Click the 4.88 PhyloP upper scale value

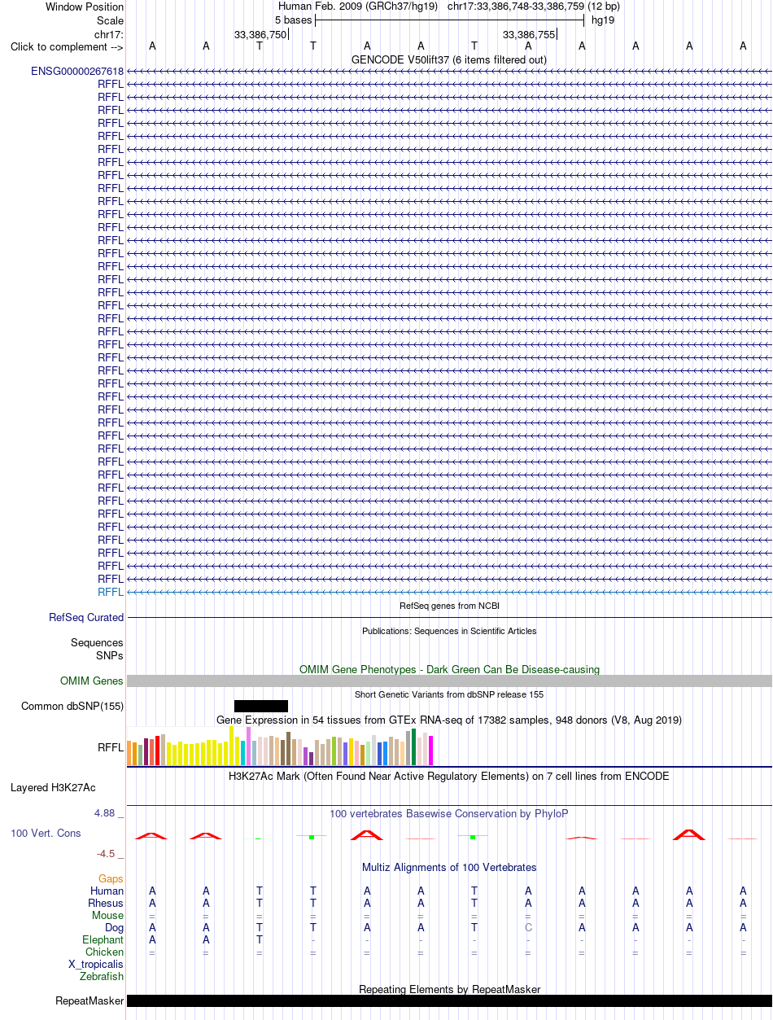(x=109, y=813)
